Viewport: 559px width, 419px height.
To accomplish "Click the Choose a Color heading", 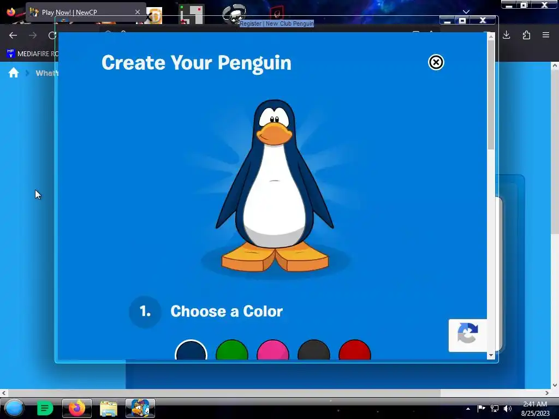I will point(227,312).
